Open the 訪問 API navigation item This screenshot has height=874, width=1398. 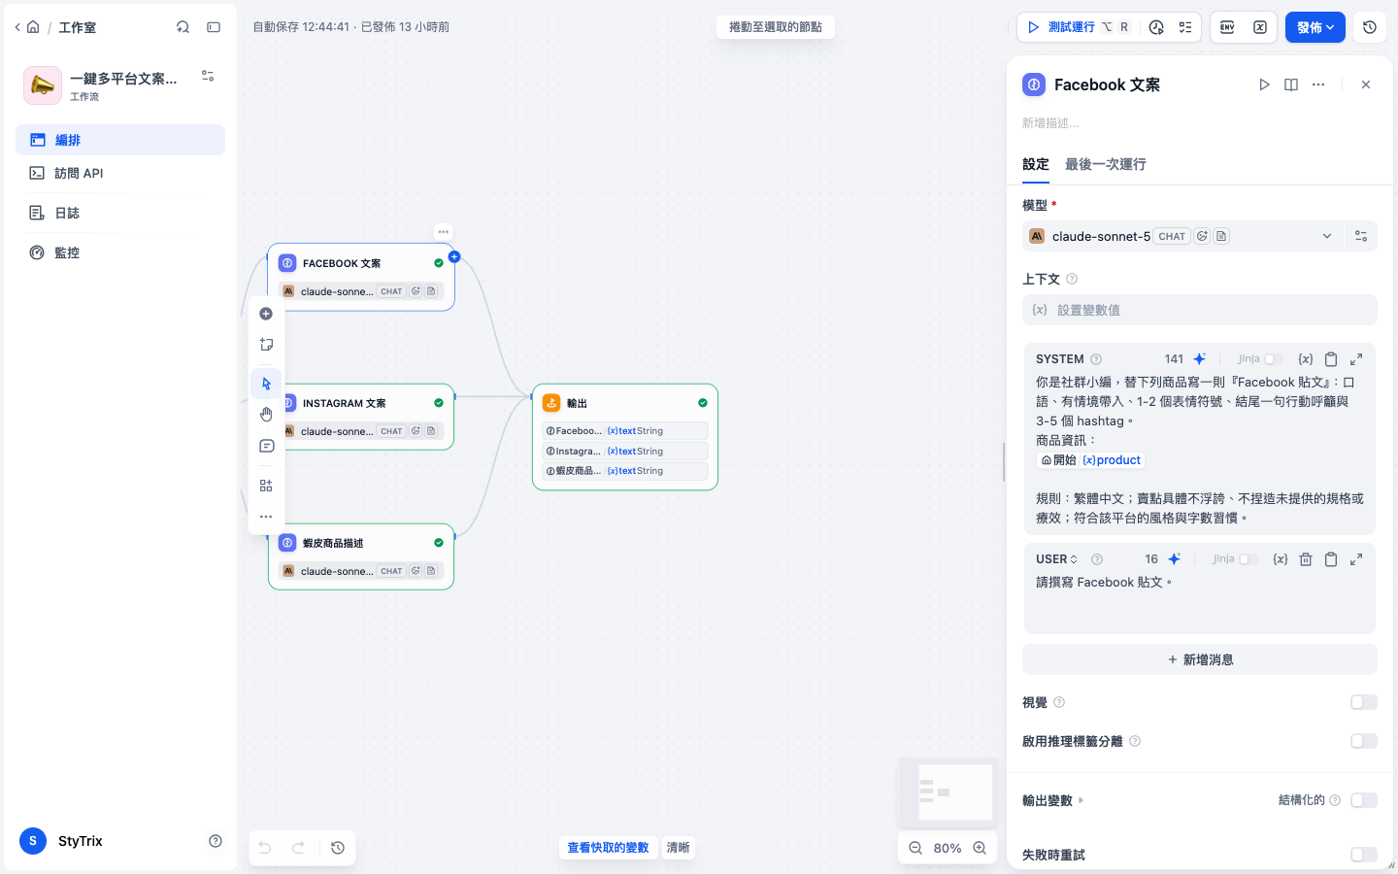[x=120, y=173]
